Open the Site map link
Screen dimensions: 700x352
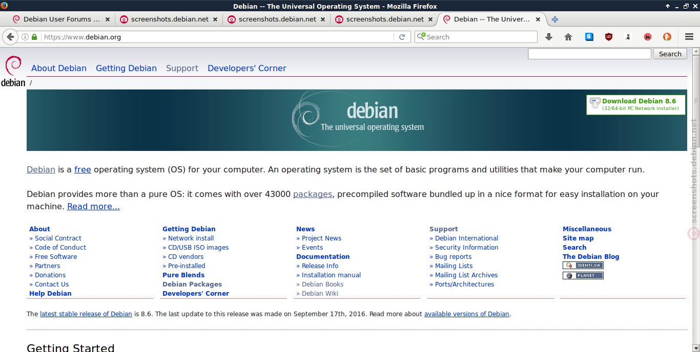578,238
